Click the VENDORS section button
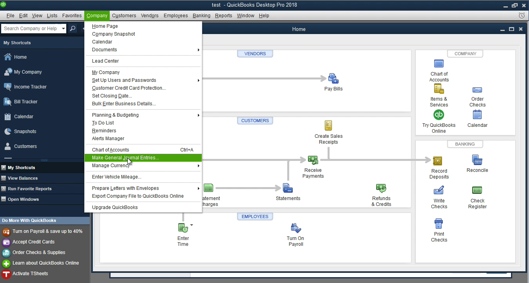This screenshot has width=529, height=283. coord(255,54)
